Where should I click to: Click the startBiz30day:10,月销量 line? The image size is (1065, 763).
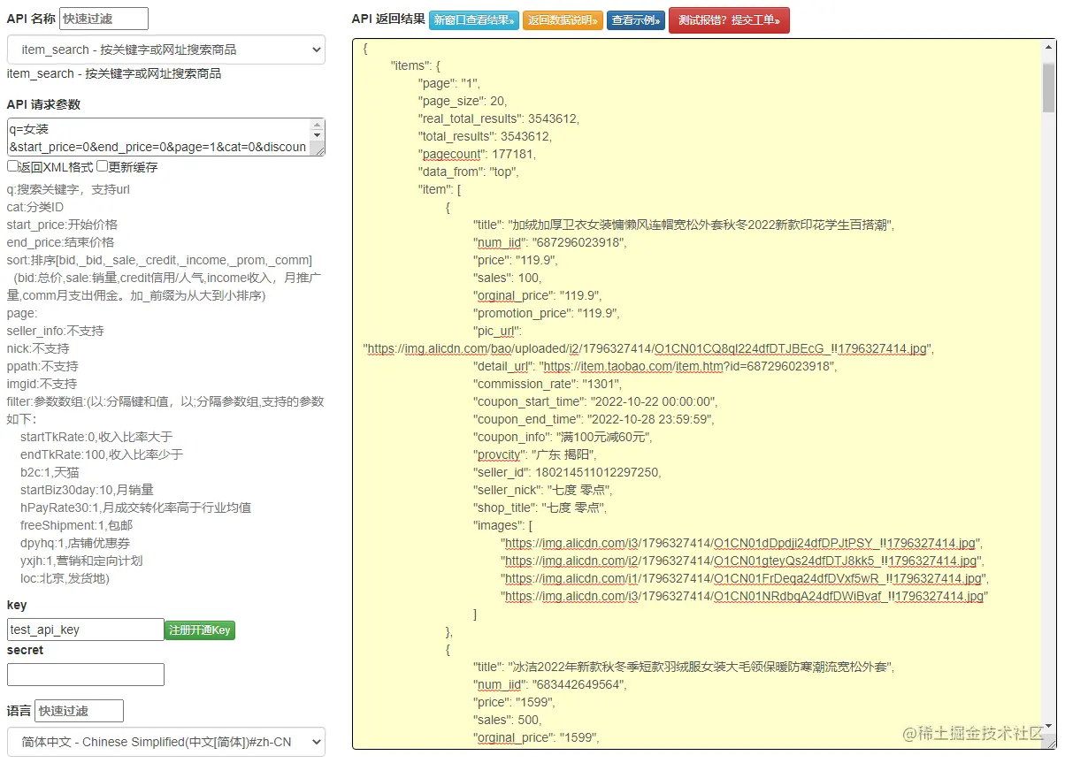click(x=87, y=490)
